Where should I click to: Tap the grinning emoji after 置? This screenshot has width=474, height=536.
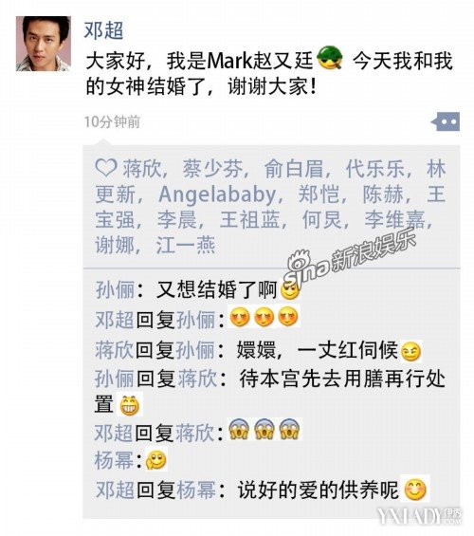pos(130,405)
